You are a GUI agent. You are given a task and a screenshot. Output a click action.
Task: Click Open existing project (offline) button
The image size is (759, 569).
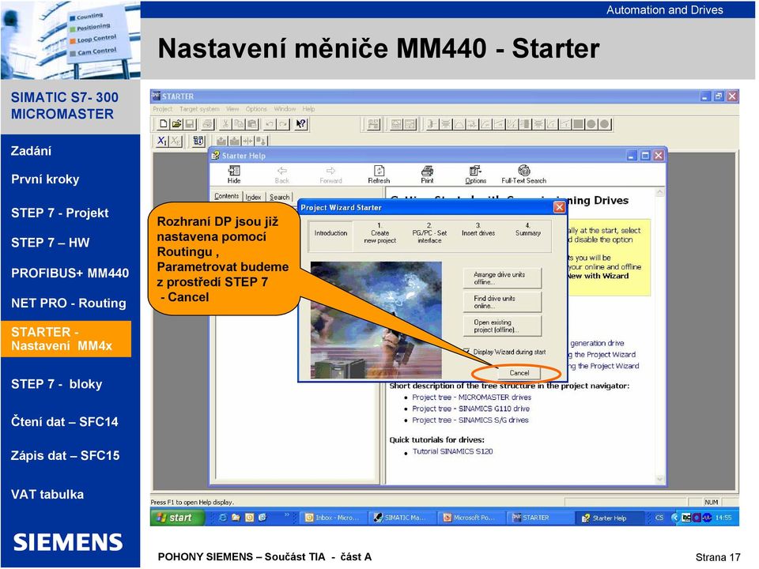[502, 326]
